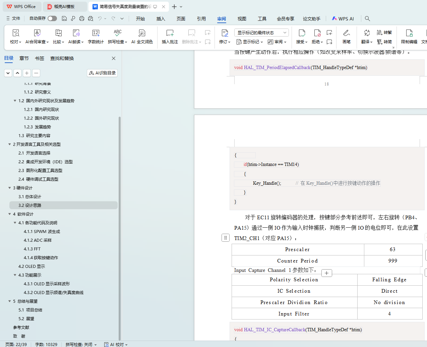Click the print icon in quick access toolbar
The image size is (427, 347).
click(82, 19)
